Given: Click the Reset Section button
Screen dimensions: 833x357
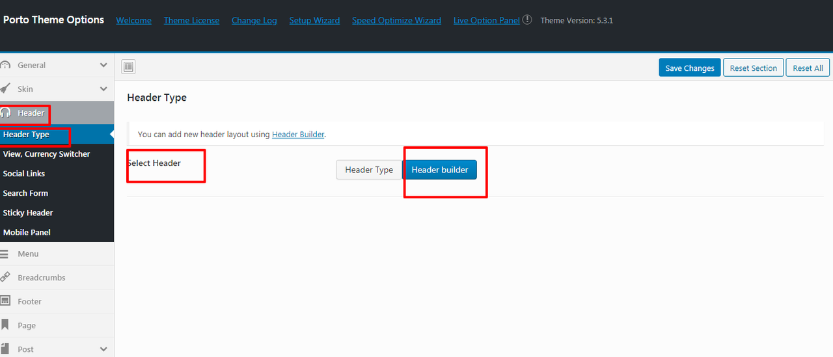Looking at the screenshot, I should point(753,68).
